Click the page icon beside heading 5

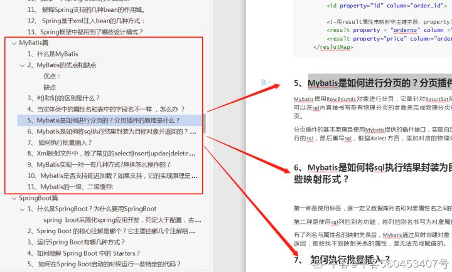click(264, 82)
